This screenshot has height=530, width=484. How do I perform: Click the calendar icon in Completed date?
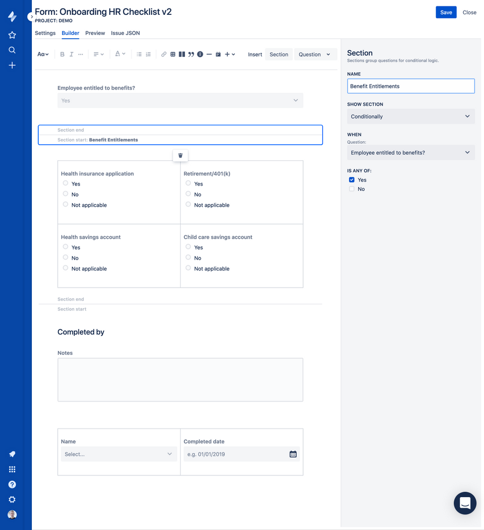[293, 454]
